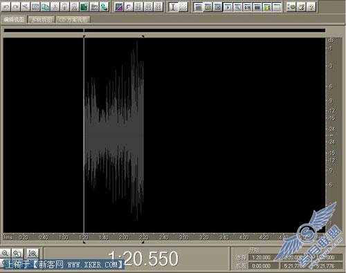The image size is (346, 273).
Task: Click the 1:20.550 time display
Action: click(143, 258)
